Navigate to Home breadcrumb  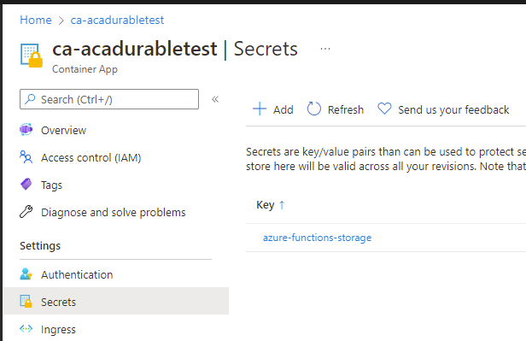pyautogui.click(x=36, y=21)
